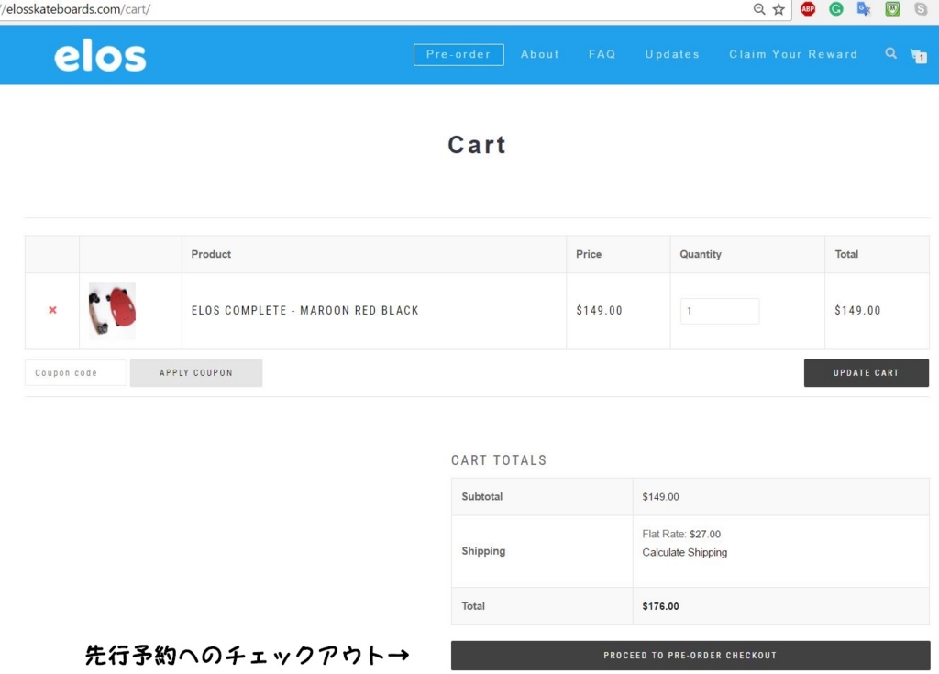Click the browser address bar URL

[x=75, y=9]
